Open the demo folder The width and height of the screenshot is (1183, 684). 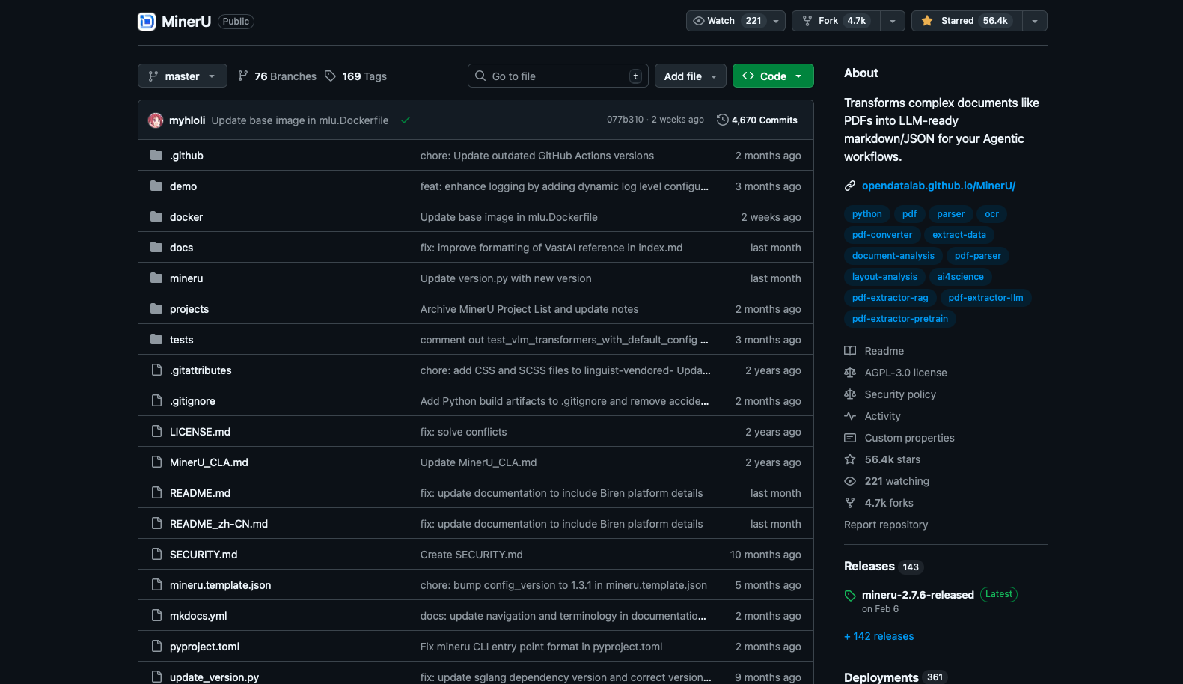pyautogui.click(x=183, y=186)
